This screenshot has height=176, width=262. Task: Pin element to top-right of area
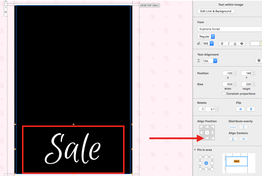tap(212, 157)
